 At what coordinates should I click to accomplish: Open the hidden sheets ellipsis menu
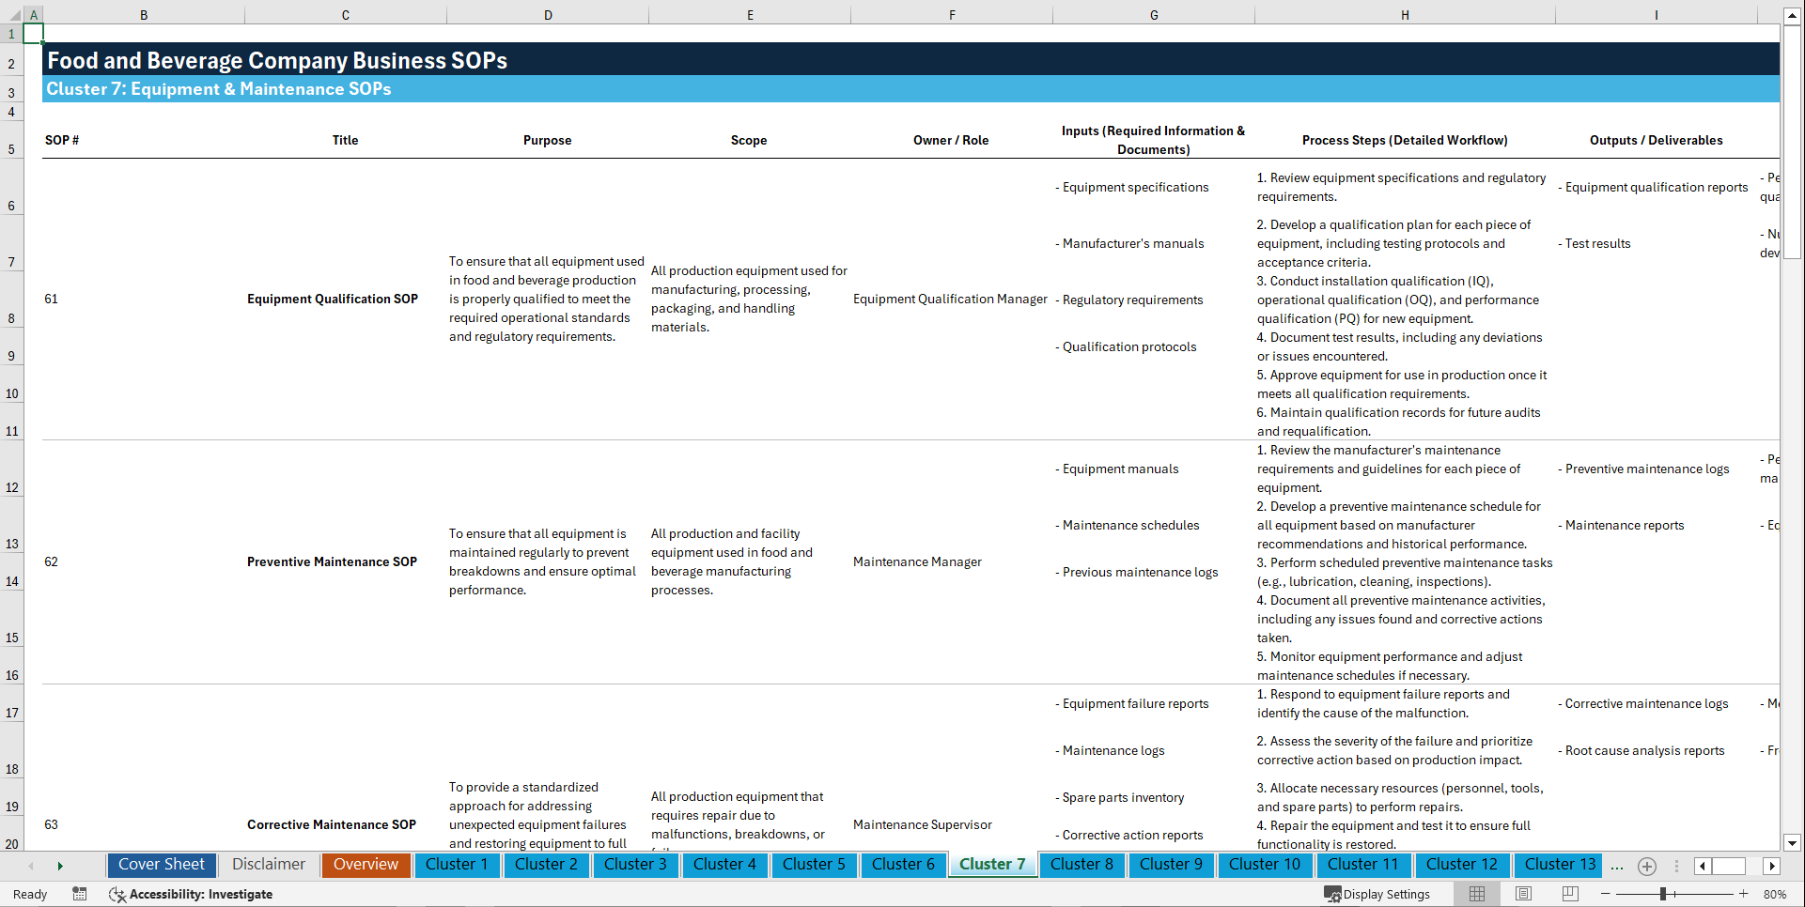pos(1617,866)
